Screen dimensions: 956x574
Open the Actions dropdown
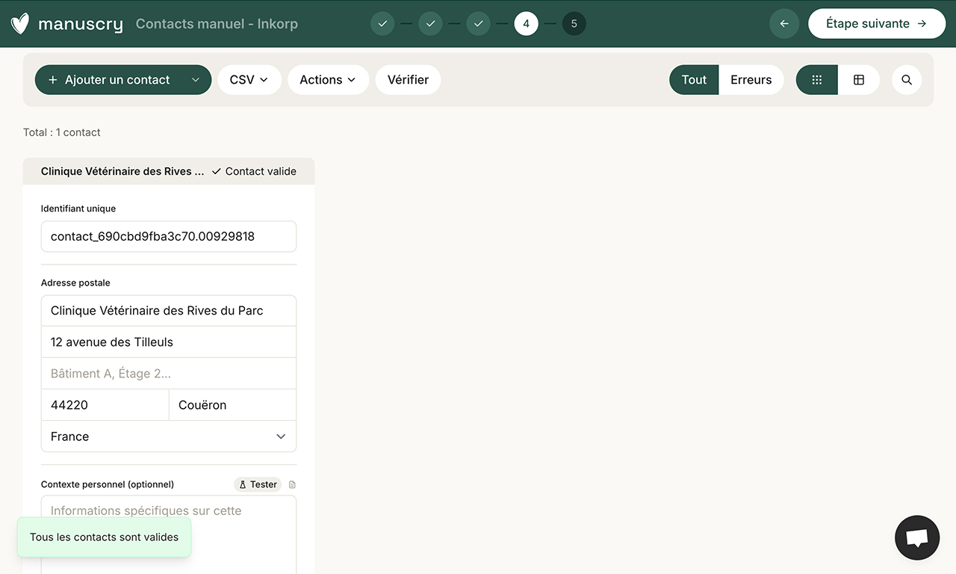(x=328, y=79)
